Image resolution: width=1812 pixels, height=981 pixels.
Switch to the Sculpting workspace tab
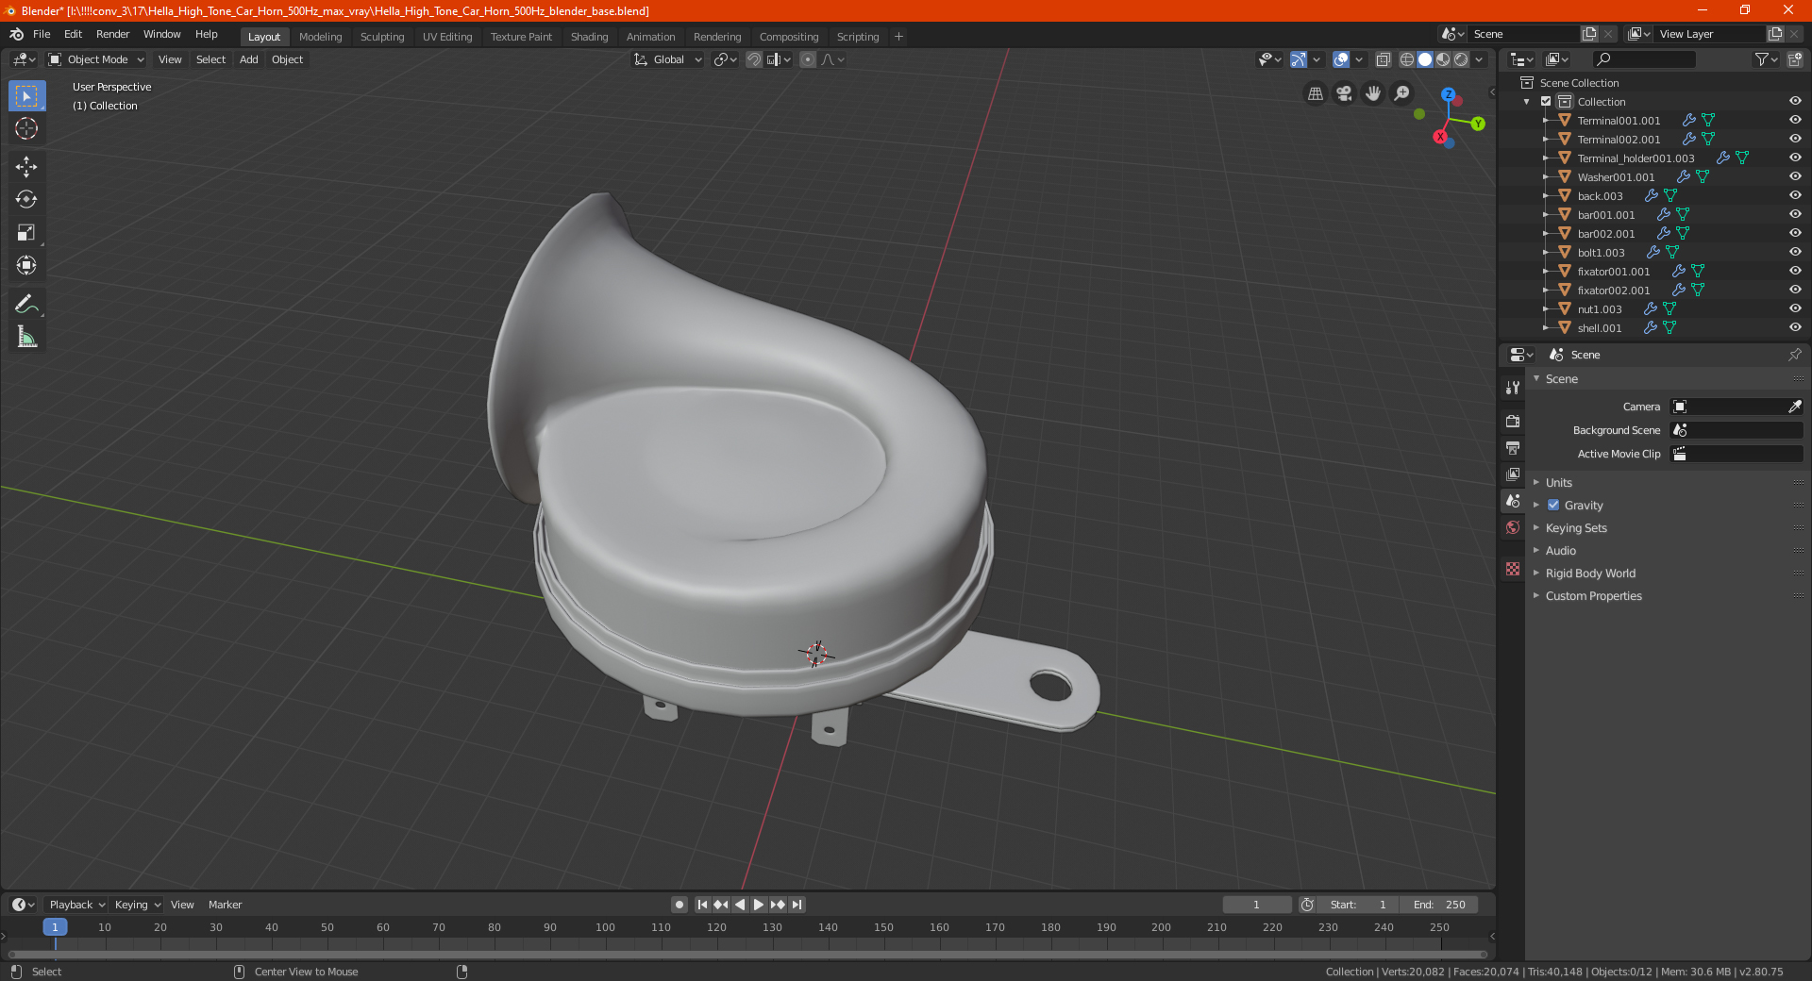pos(381,37)
